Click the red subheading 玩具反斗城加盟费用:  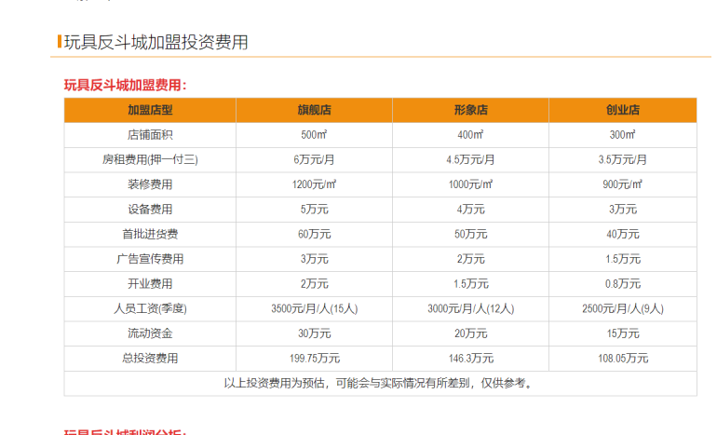tap(126, 85)
